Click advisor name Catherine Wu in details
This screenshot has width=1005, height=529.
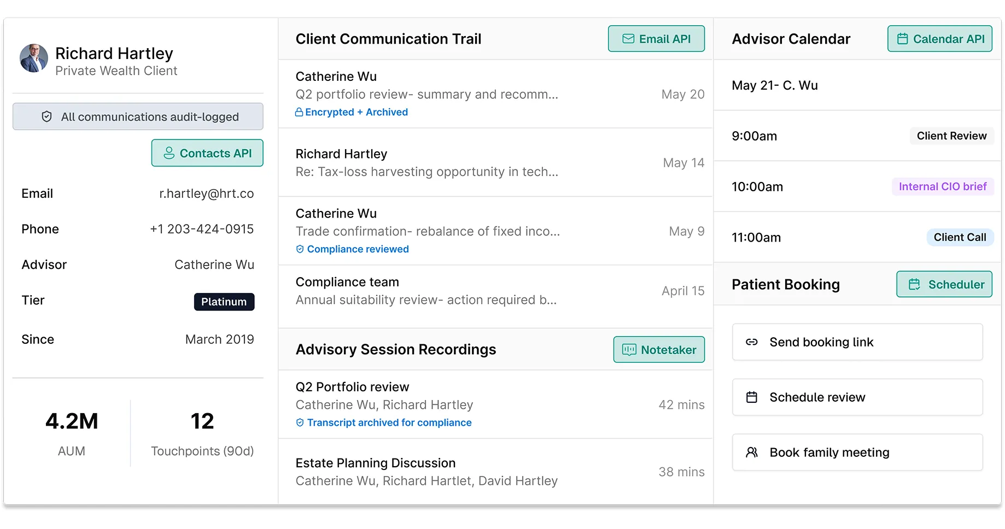pyautogui.click(x=214, y=264)
